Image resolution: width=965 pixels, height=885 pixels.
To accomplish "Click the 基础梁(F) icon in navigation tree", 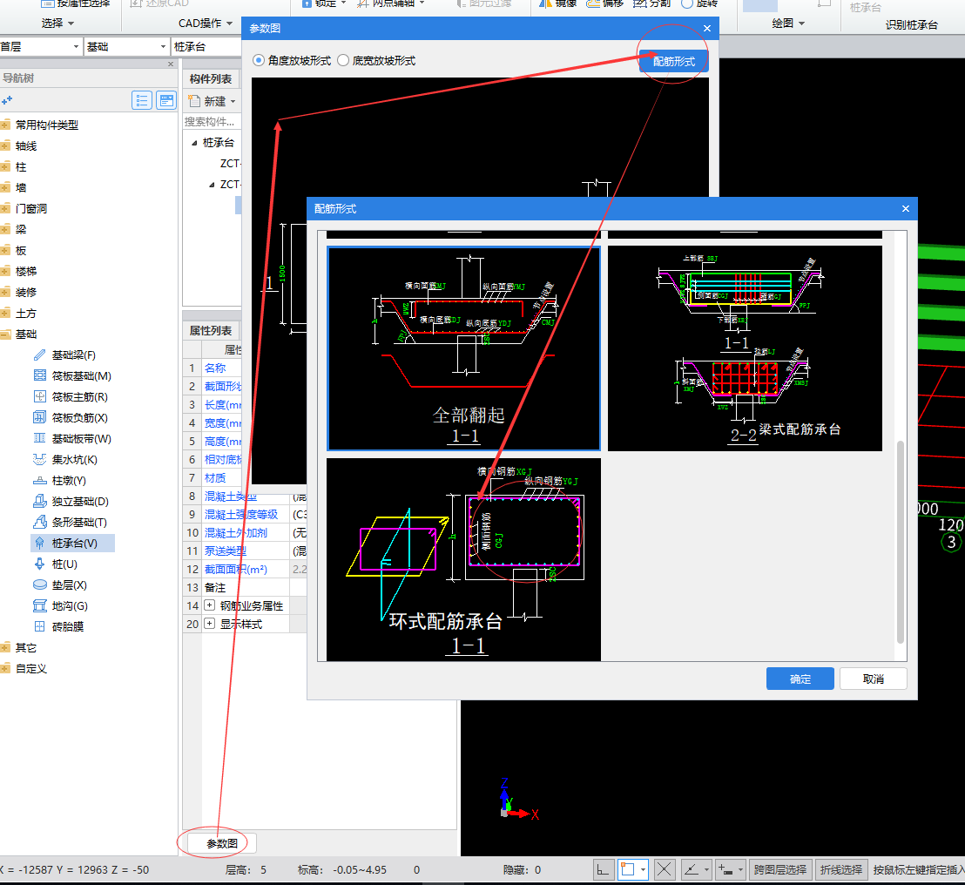I will (39, 355).
